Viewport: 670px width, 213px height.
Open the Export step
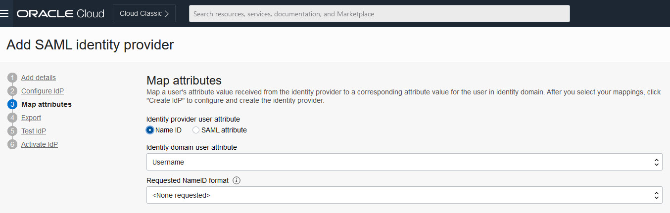pos(31,118)
